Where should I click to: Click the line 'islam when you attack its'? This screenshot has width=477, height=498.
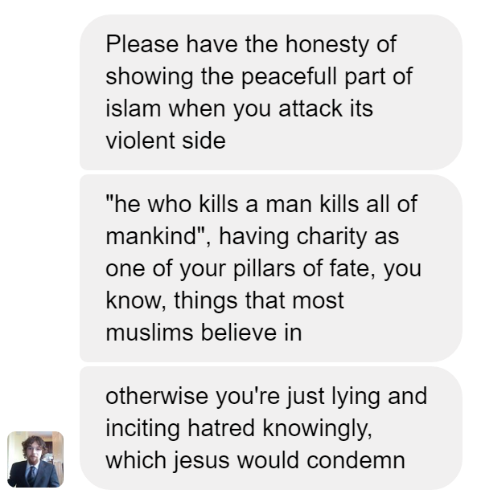click(239, 108)
